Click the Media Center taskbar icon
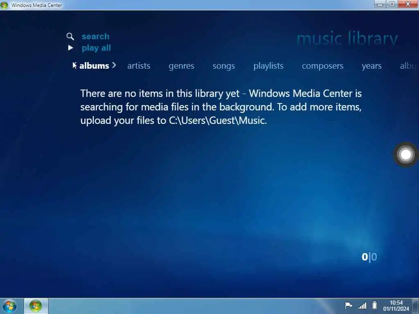The image size is (419, 314). point(36,306)
